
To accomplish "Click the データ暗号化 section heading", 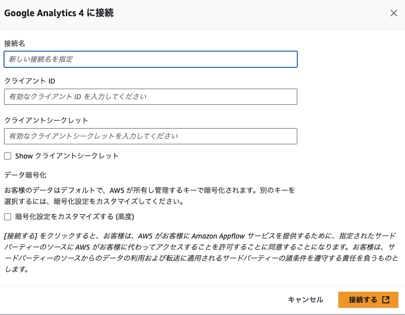I will [25, 175].
